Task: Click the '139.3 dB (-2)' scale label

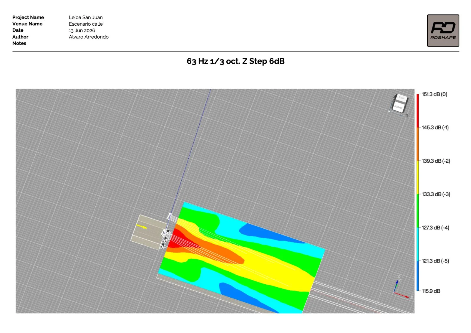Action: pos(436,161)
